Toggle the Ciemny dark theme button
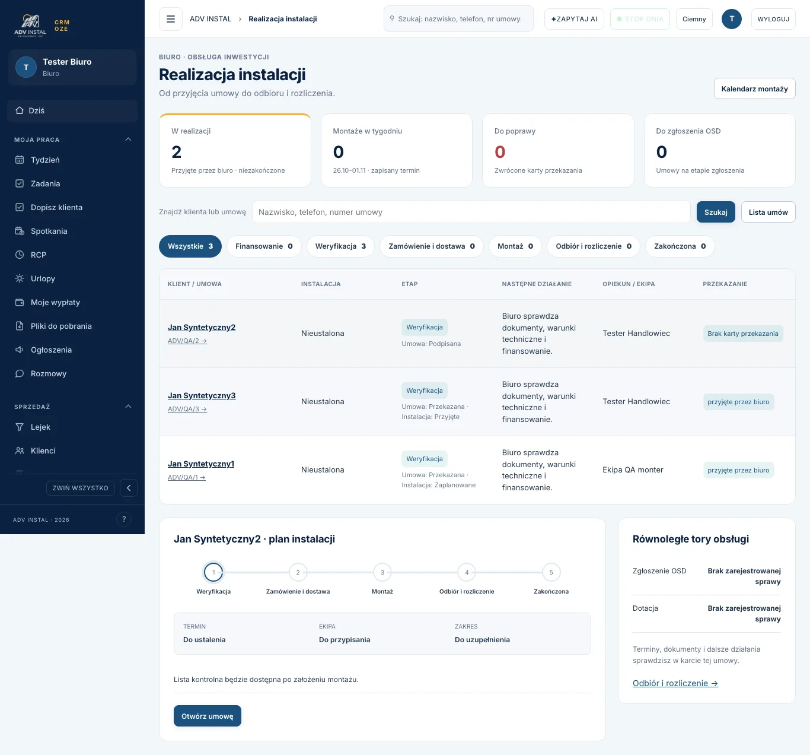Image resolution: width=810 pixels, height=755 pixels. [694, 19]
